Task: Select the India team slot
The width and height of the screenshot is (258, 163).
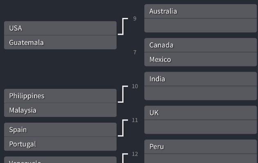Action: pyautogui.click(x=200, y=79)
